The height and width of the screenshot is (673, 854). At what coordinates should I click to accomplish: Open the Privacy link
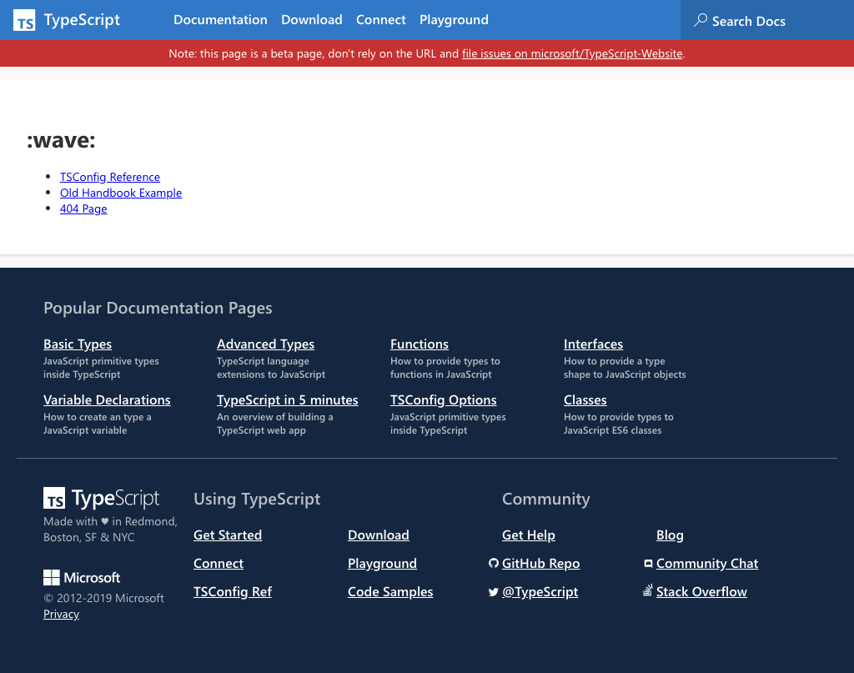(x=61, y=614)
